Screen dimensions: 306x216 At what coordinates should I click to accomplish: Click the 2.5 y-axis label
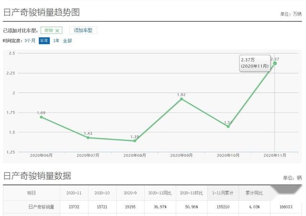pos(12,53)
